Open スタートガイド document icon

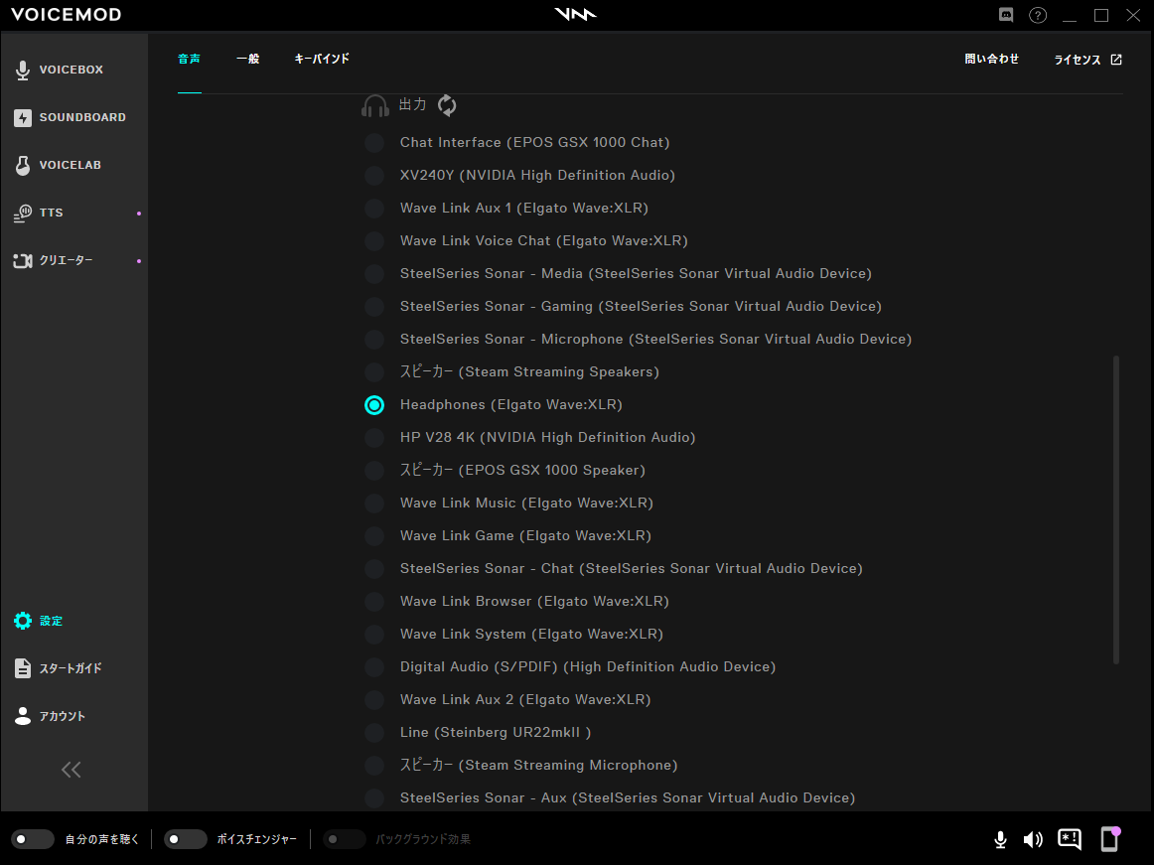(23, 668)
